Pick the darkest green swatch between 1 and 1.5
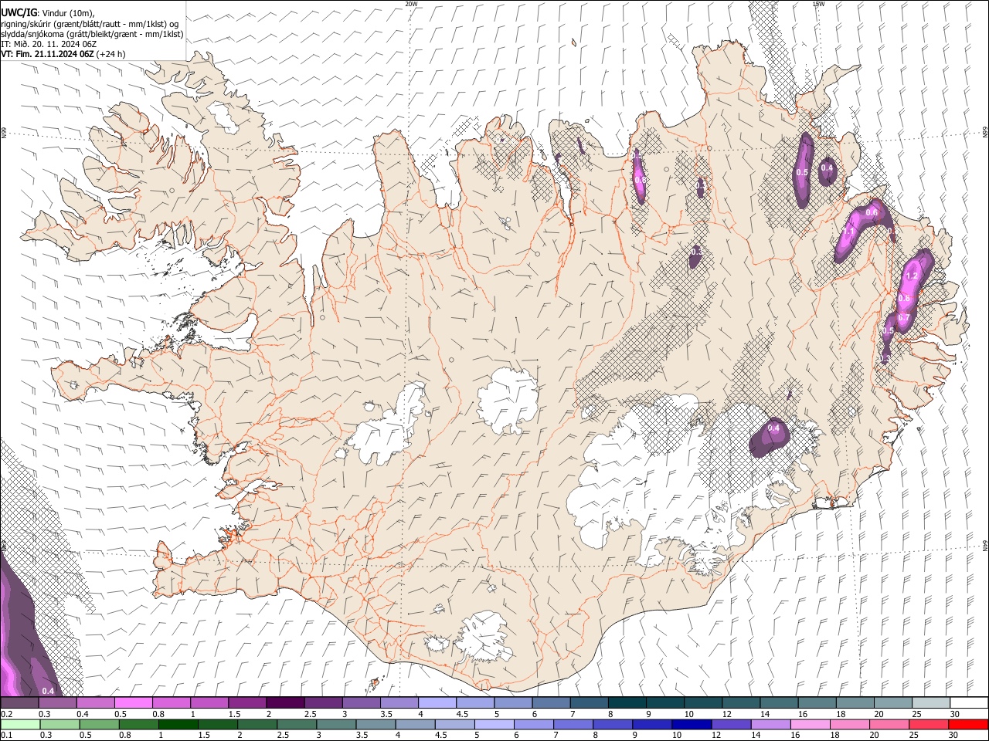Image resolution: width=989 pixels, height=741 pixels. click(178, 724)
